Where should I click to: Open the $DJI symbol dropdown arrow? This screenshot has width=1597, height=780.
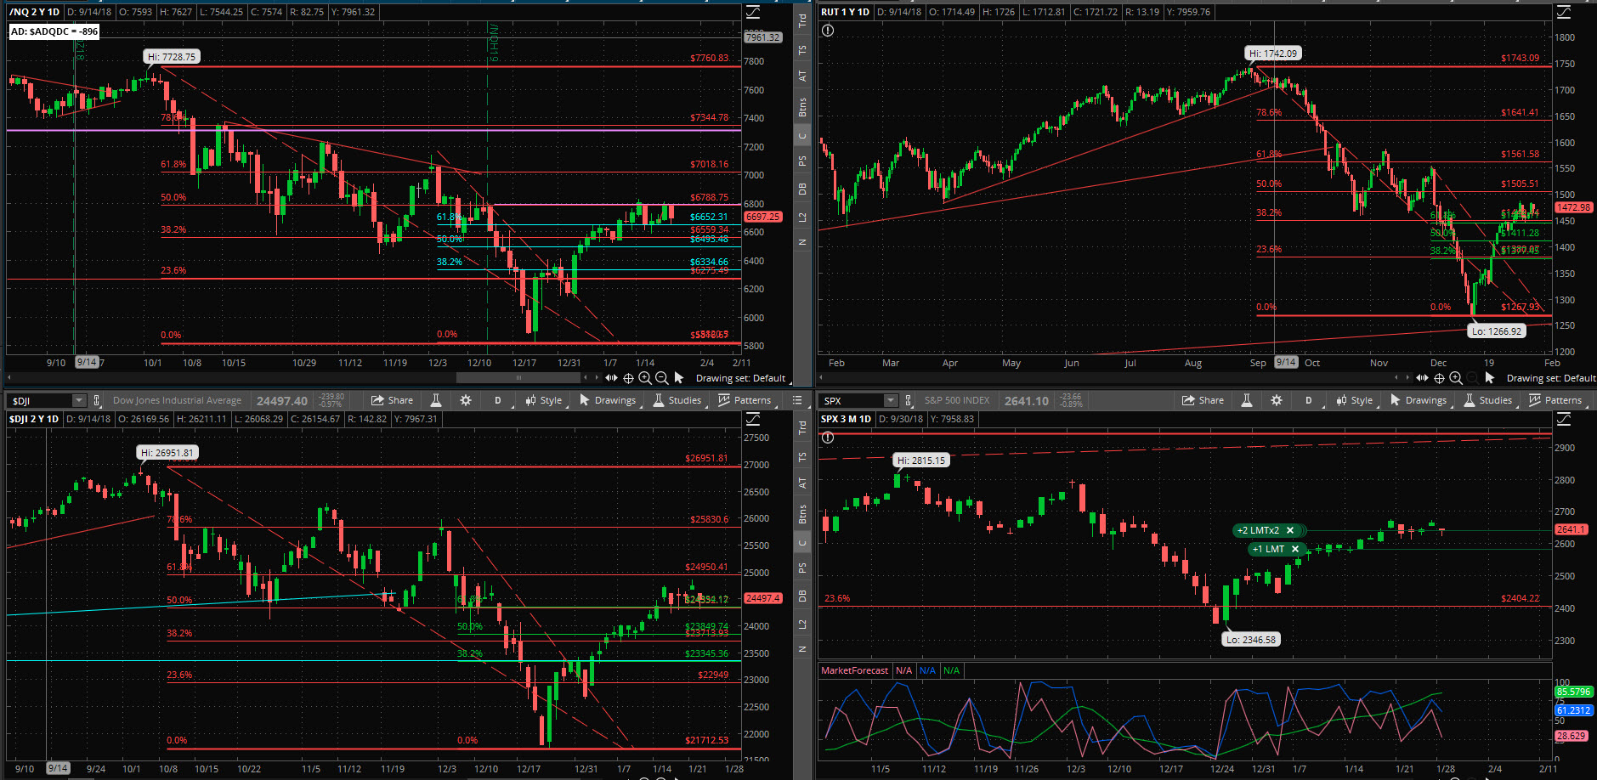[79, 400]
